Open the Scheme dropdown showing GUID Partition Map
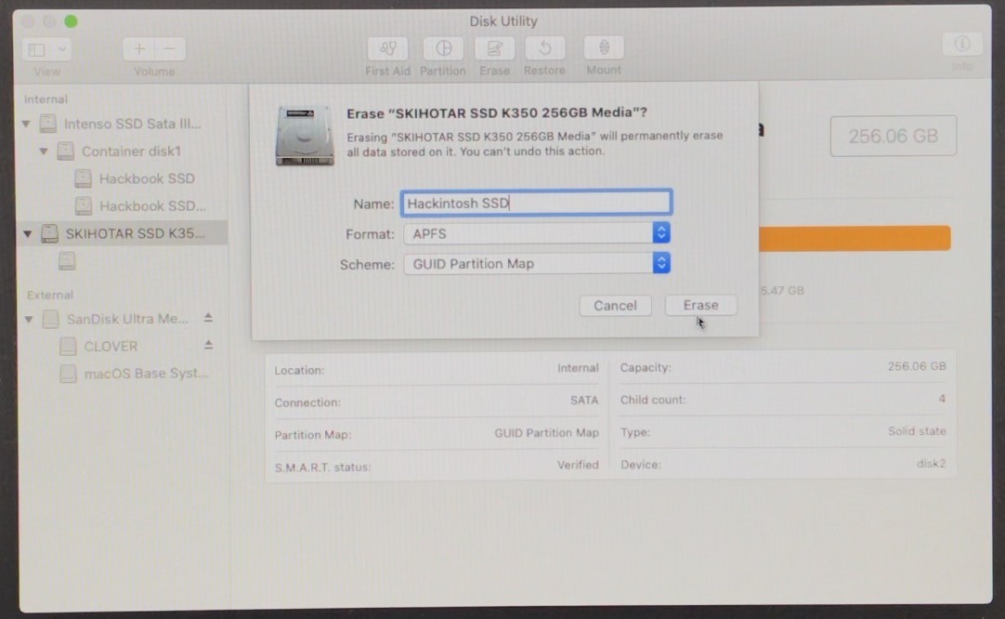 pos(537,264)
